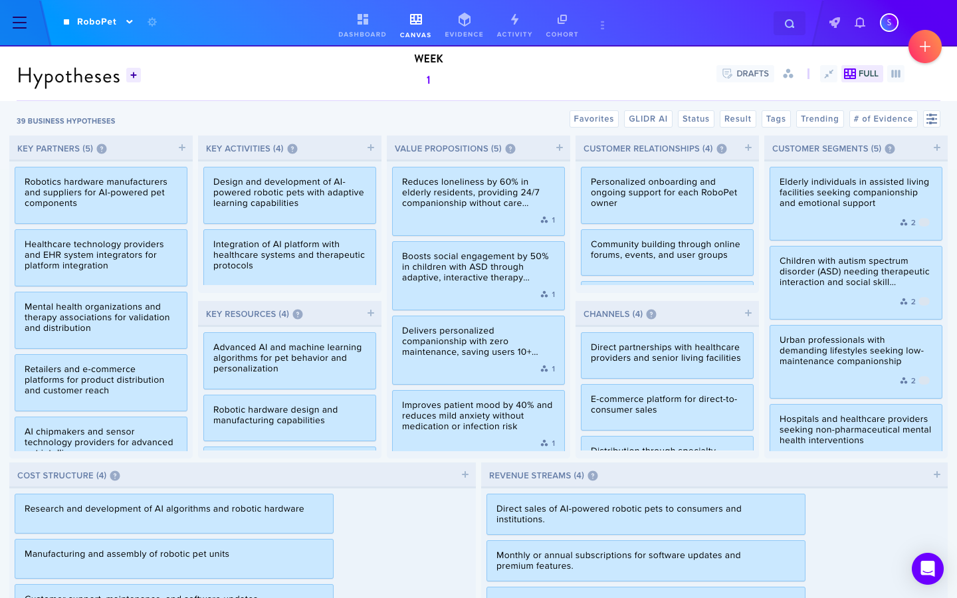Open the rocket launch icon

coord(835,23)
